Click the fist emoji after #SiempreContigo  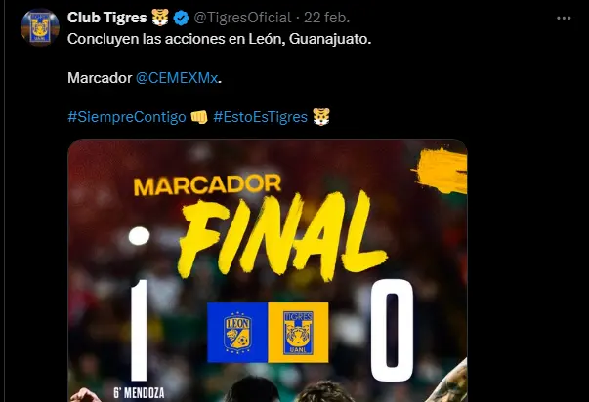pos(199,117)
